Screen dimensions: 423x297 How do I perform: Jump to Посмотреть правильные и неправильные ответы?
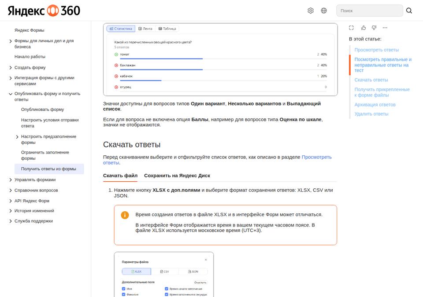[383, 65]
